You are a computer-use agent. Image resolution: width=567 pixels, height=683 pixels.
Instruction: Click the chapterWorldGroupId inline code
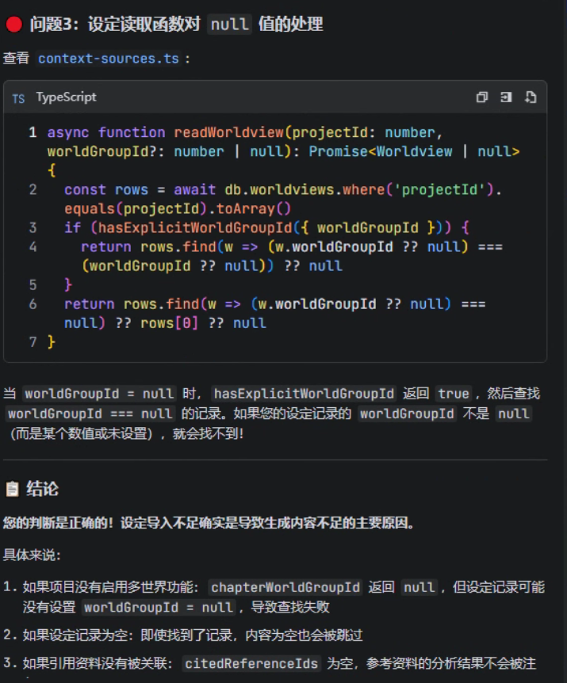(285, 587)
